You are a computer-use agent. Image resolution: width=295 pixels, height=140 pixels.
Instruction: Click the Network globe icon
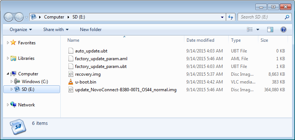(13, 105)
